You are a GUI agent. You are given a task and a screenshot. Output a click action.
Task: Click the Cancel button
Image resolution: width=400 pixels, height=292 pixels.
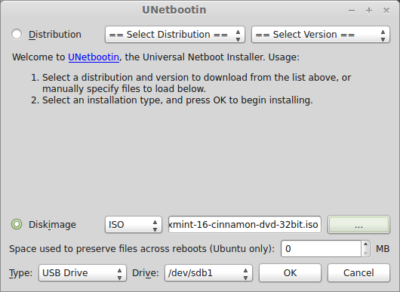click(358, 273)
